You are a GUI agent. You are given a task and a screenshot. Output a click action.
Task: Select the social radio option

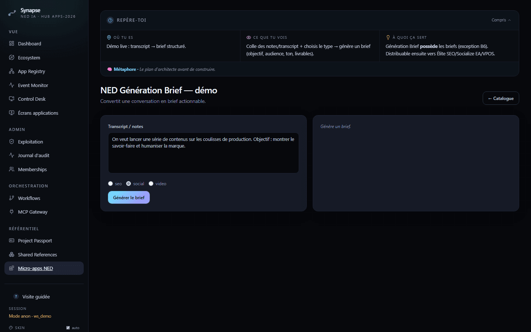click(x=128, y=184)
